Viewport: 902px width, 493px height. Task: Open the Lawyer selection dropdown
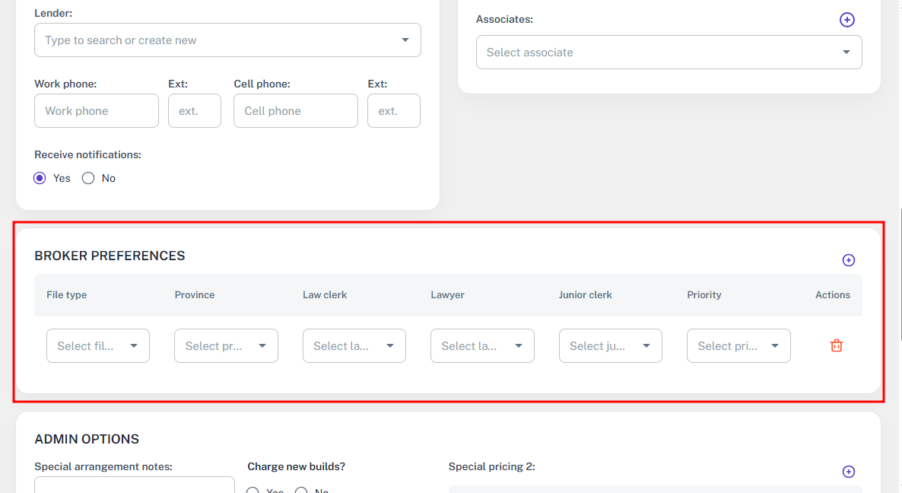pos(482,345)
